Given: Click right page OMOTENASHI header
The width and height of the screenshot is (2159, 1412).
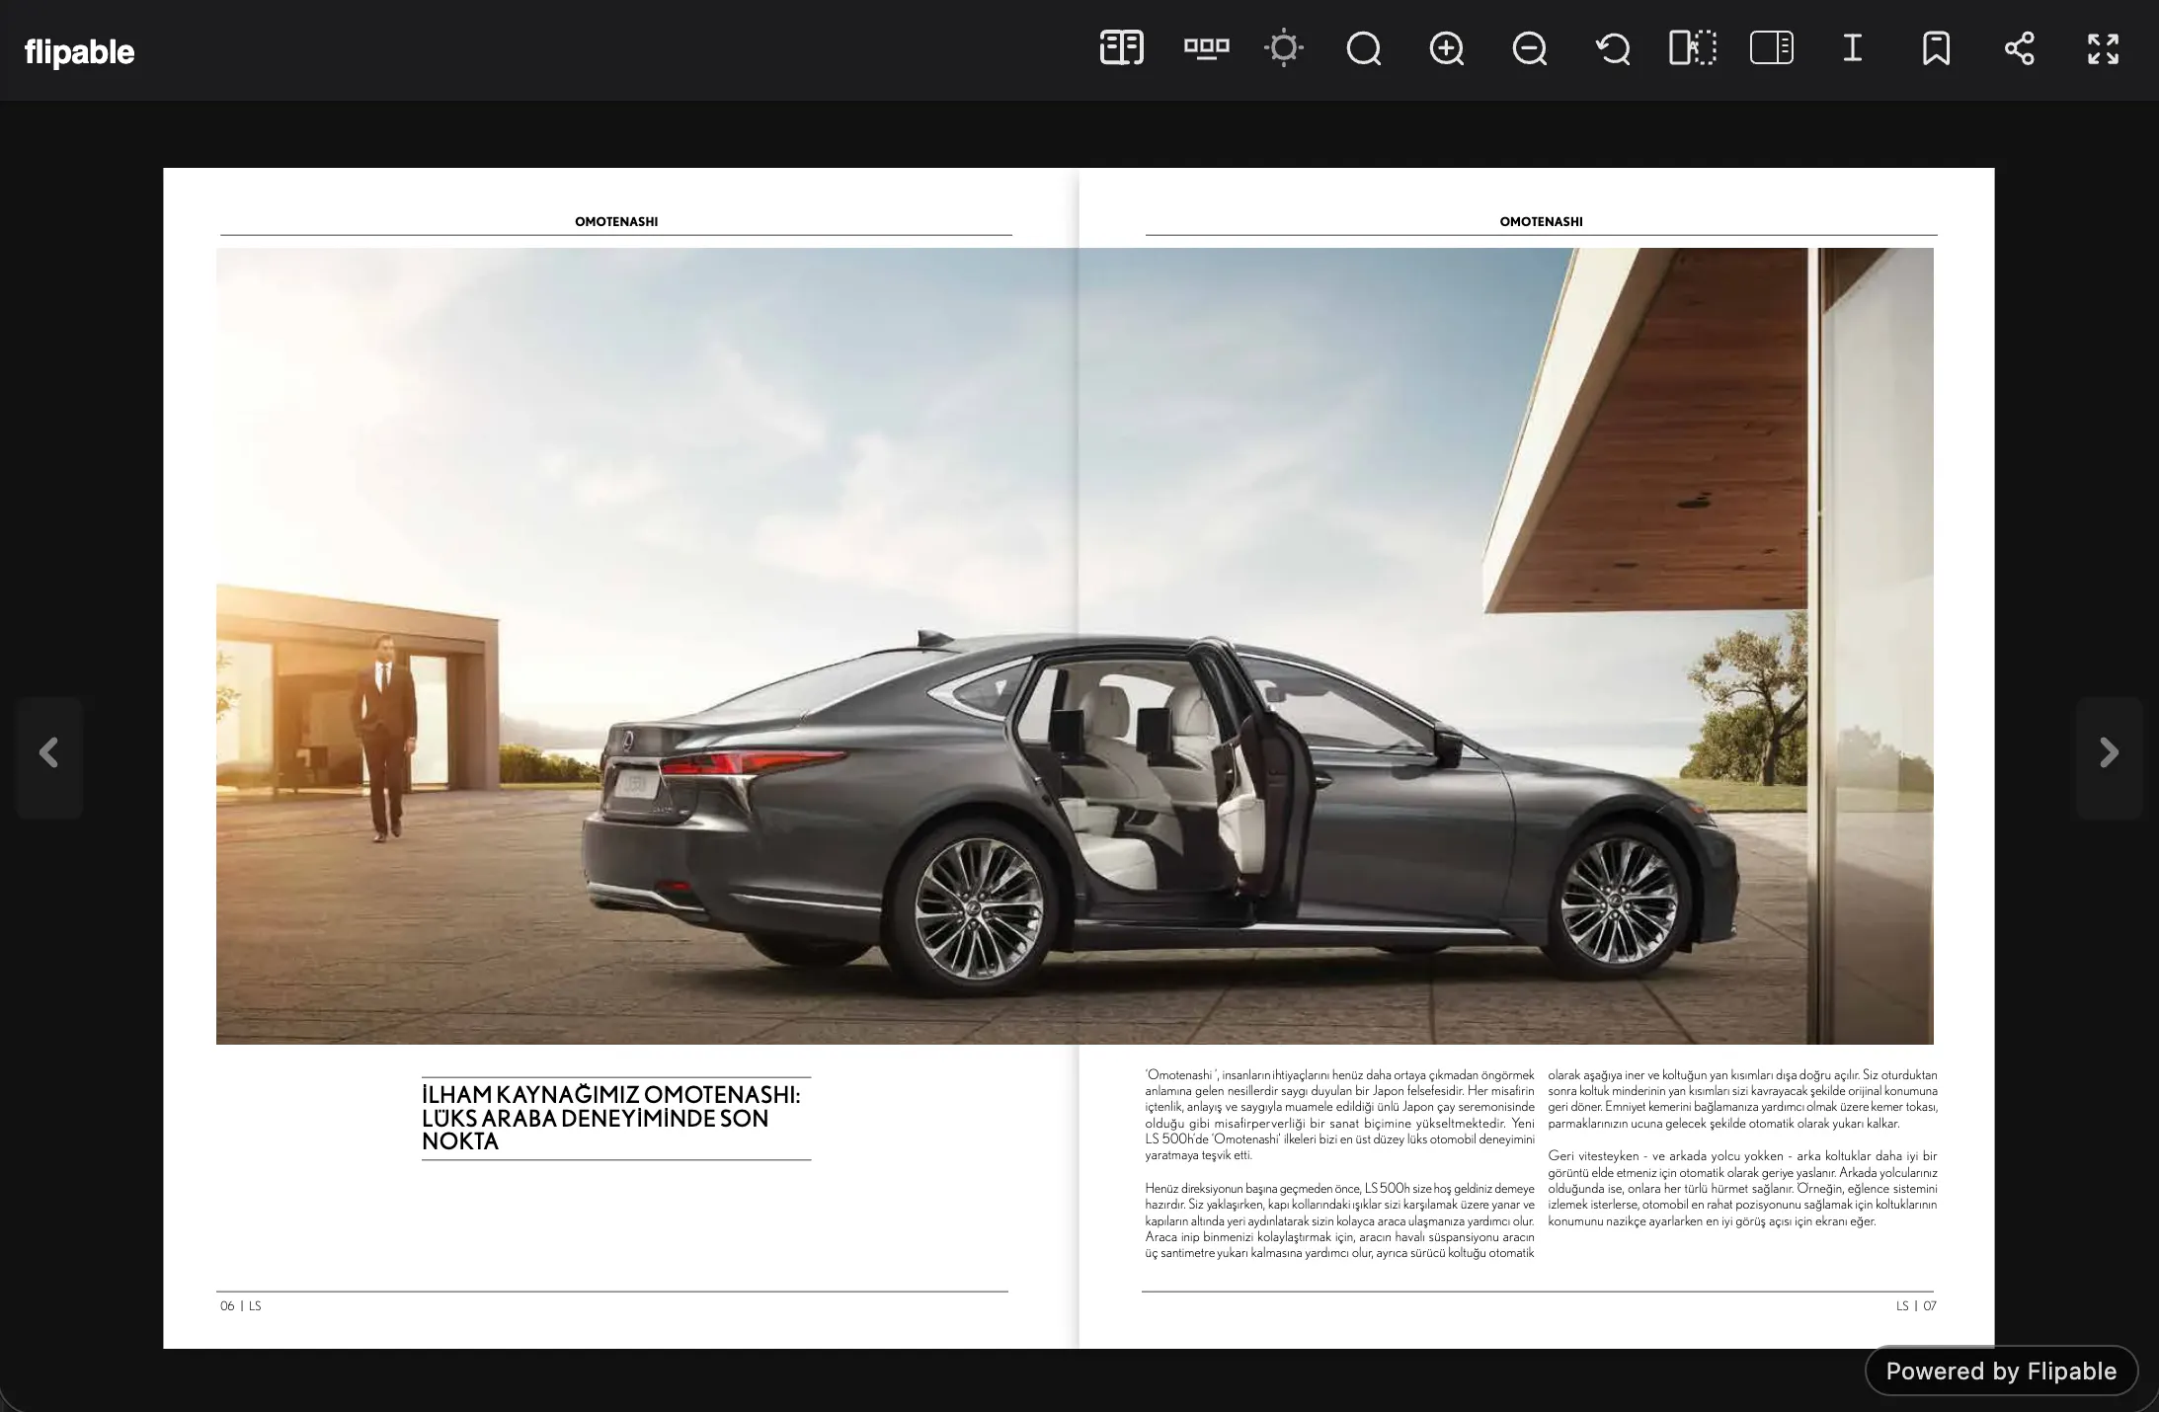Looking at the screenshot, I should coord(1541,221).
